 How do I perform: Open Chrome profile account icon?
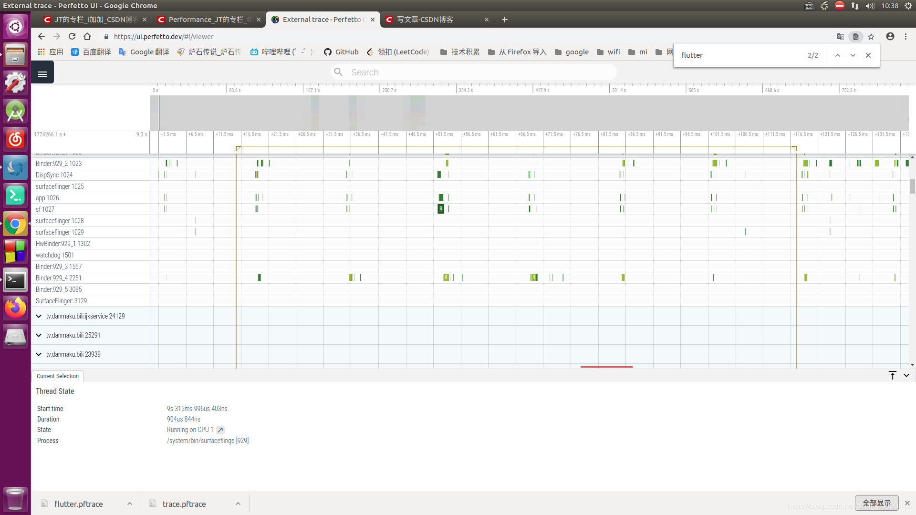890,37
